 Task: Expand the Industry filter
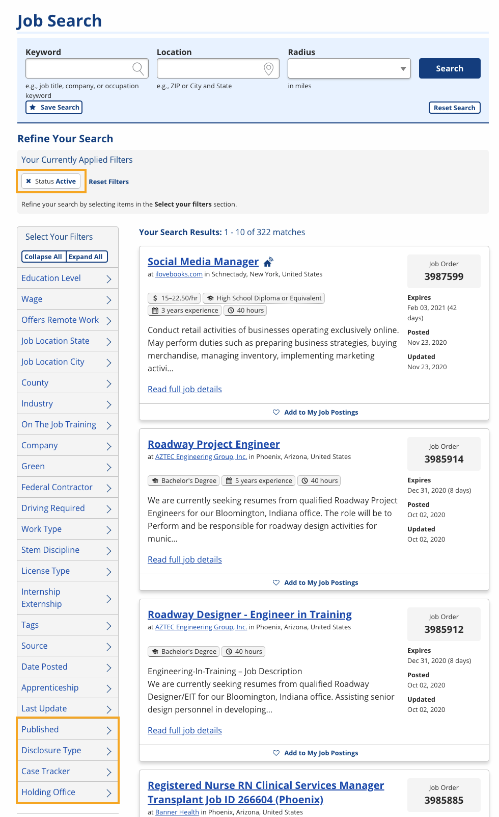pyautogui.click(x=68, y=404)
